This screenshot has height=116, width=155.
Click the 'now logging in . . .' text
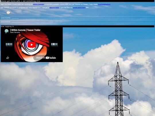[x=9, y=26]
